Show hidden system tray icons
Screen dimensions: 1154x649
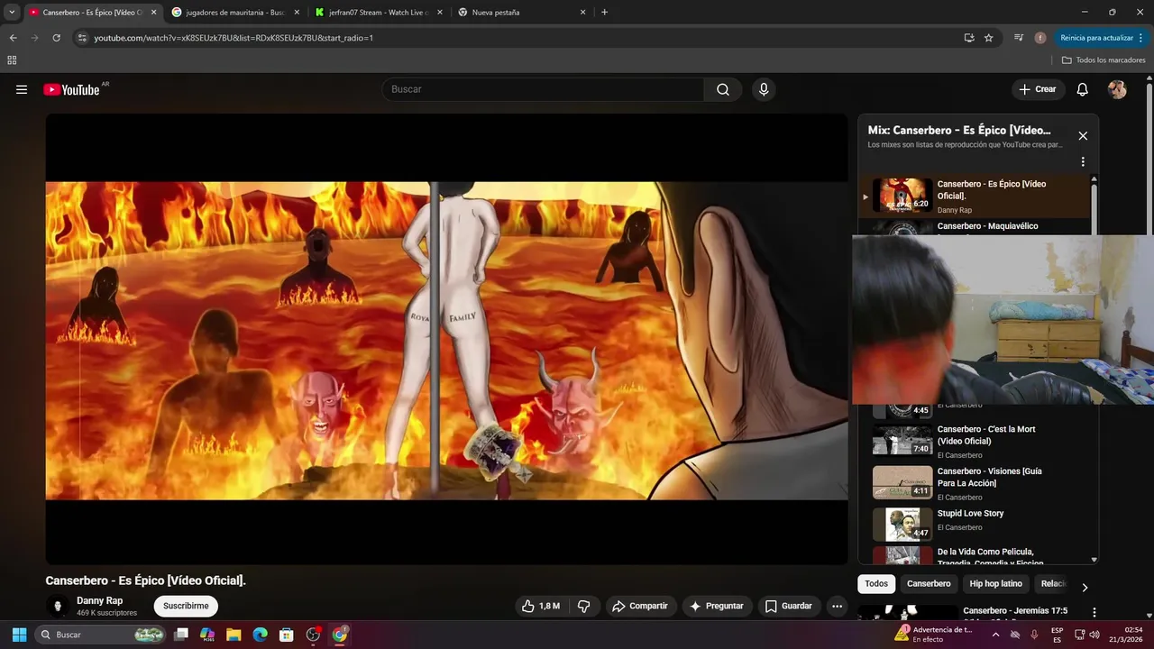[x=995, y=635]
